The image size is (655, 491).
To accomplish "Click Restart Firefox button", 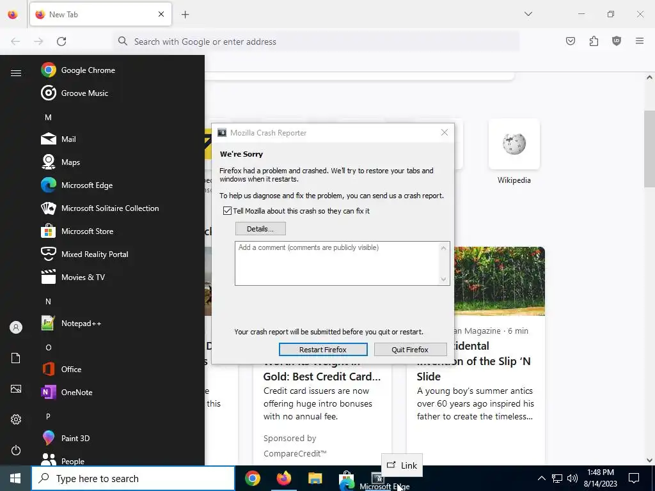I will (323, 350).
